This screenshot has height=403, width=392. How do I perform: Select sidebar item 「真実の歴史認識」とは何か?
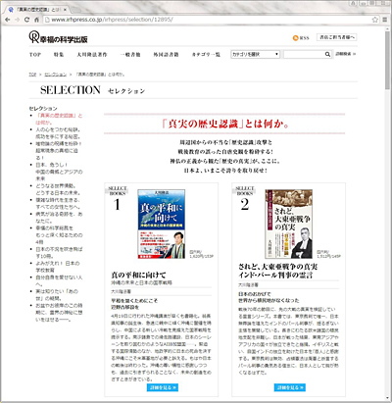click(59, 119)
